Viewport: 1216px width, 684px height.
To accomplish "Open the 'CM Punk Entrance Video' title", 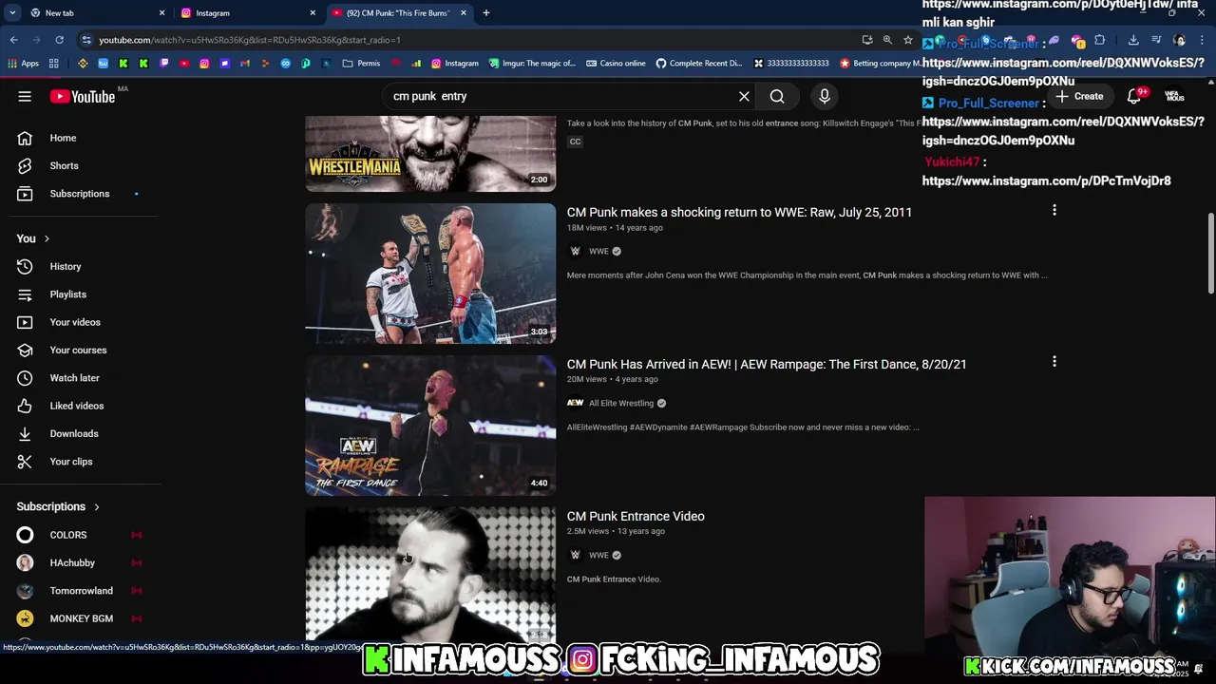I will click(636, 516).
